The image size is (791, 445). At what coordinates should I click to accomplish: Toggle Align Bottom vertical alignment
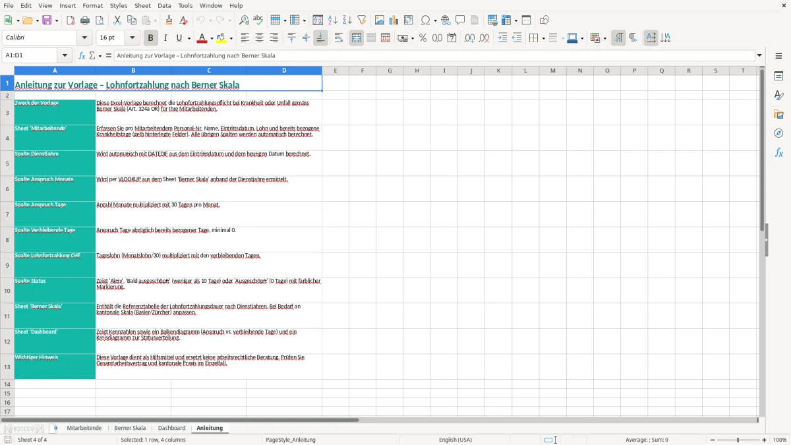(x=320, y=38)
